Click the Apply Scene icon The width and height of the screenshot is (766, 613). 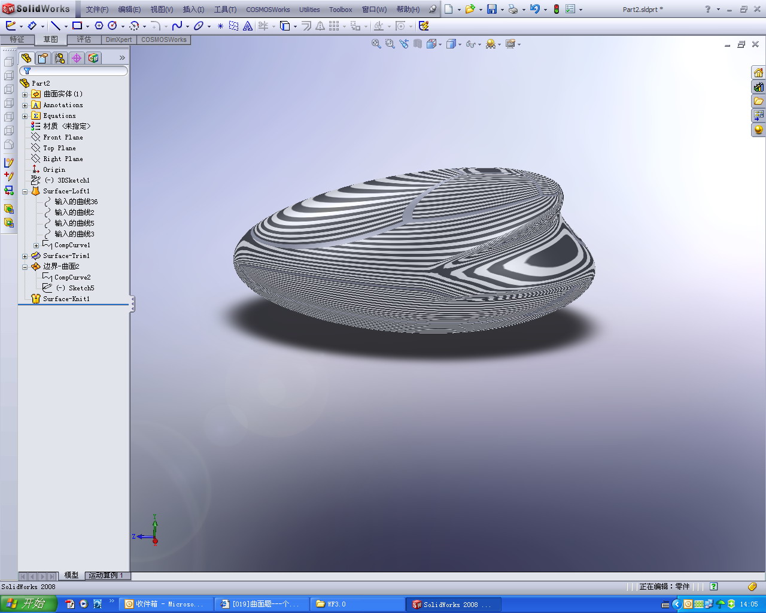coord(491,44)
